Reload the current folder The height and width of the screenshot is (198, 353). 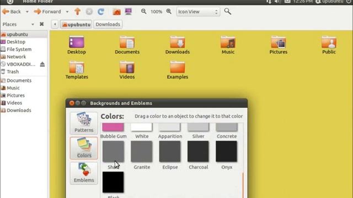(101, 12)
